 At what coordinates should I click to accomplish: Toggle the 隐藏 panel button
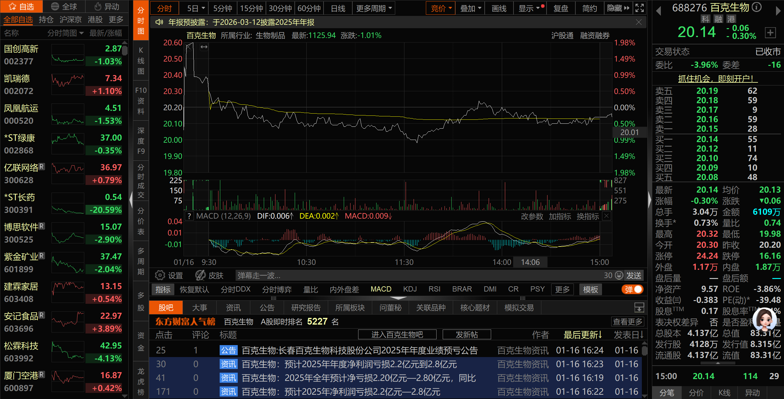[618, 8]
